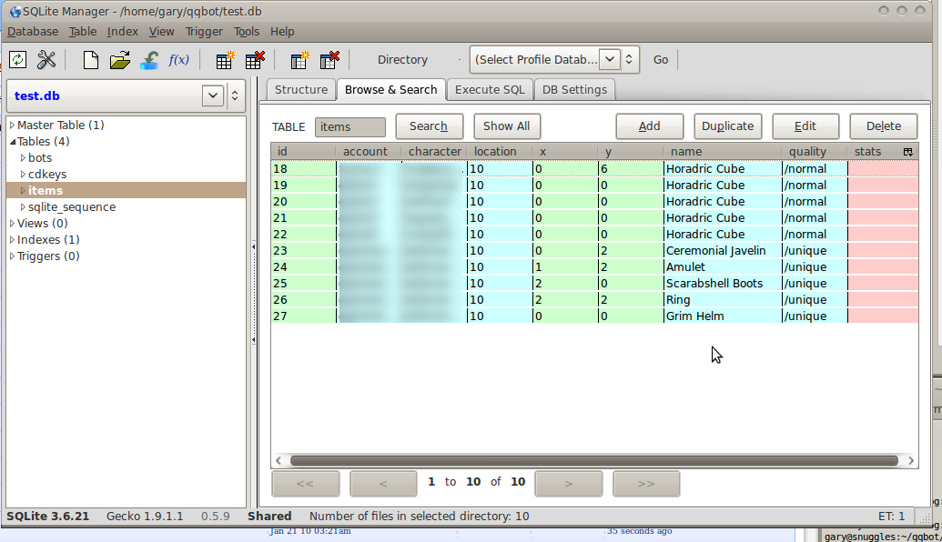
Task: Open the Trigger menu
Action: pos(204,31)
